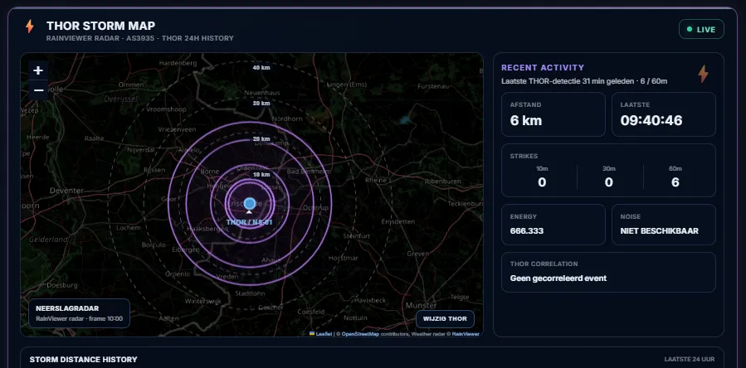Image resolution: width=746 pixels, height=368 pixels.
Task: Click the 30 km ring label
Action: pos(261,103)
